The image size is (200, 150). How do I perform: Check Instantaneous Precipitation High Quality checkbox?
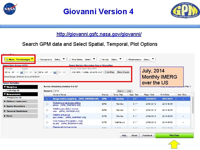(x=47, y=122)
